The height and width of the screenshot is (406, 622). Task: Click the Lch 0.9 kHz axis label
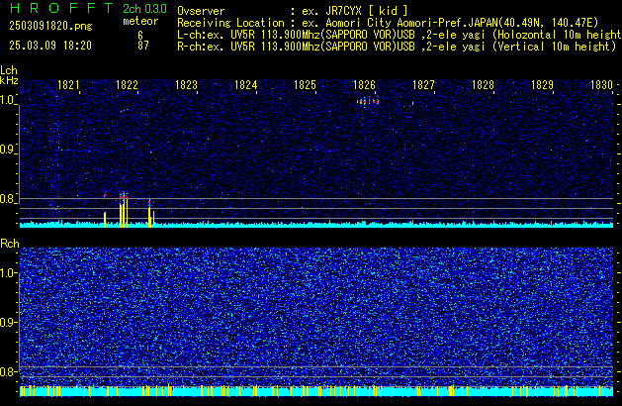(8, 150)
